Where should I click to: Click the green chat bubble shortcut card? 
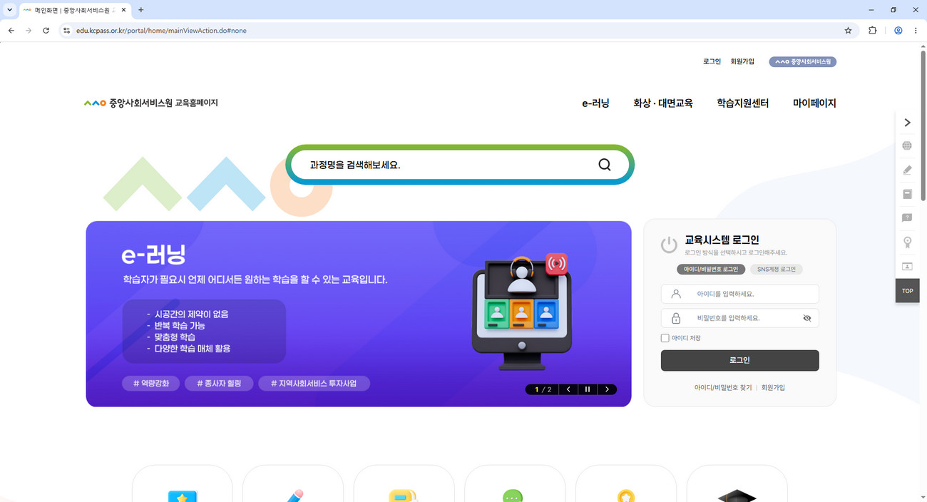tap(515, 483)
